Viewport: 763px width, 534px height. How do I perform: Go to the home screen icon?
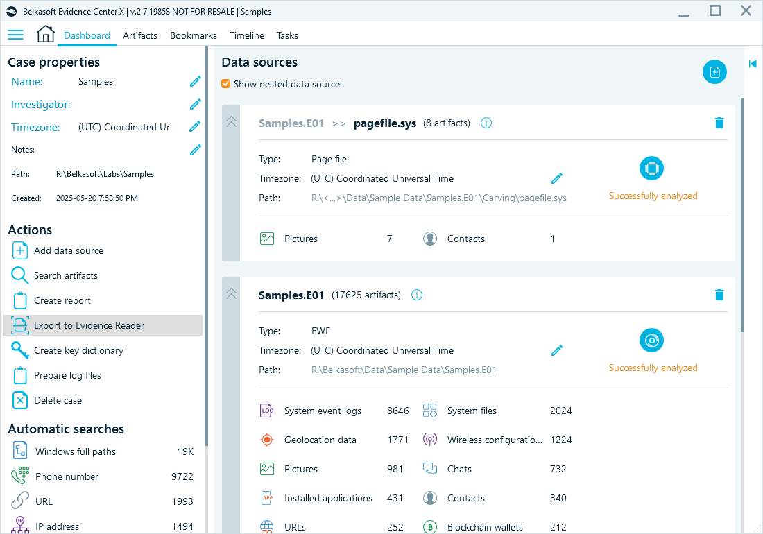click(46, 34)
